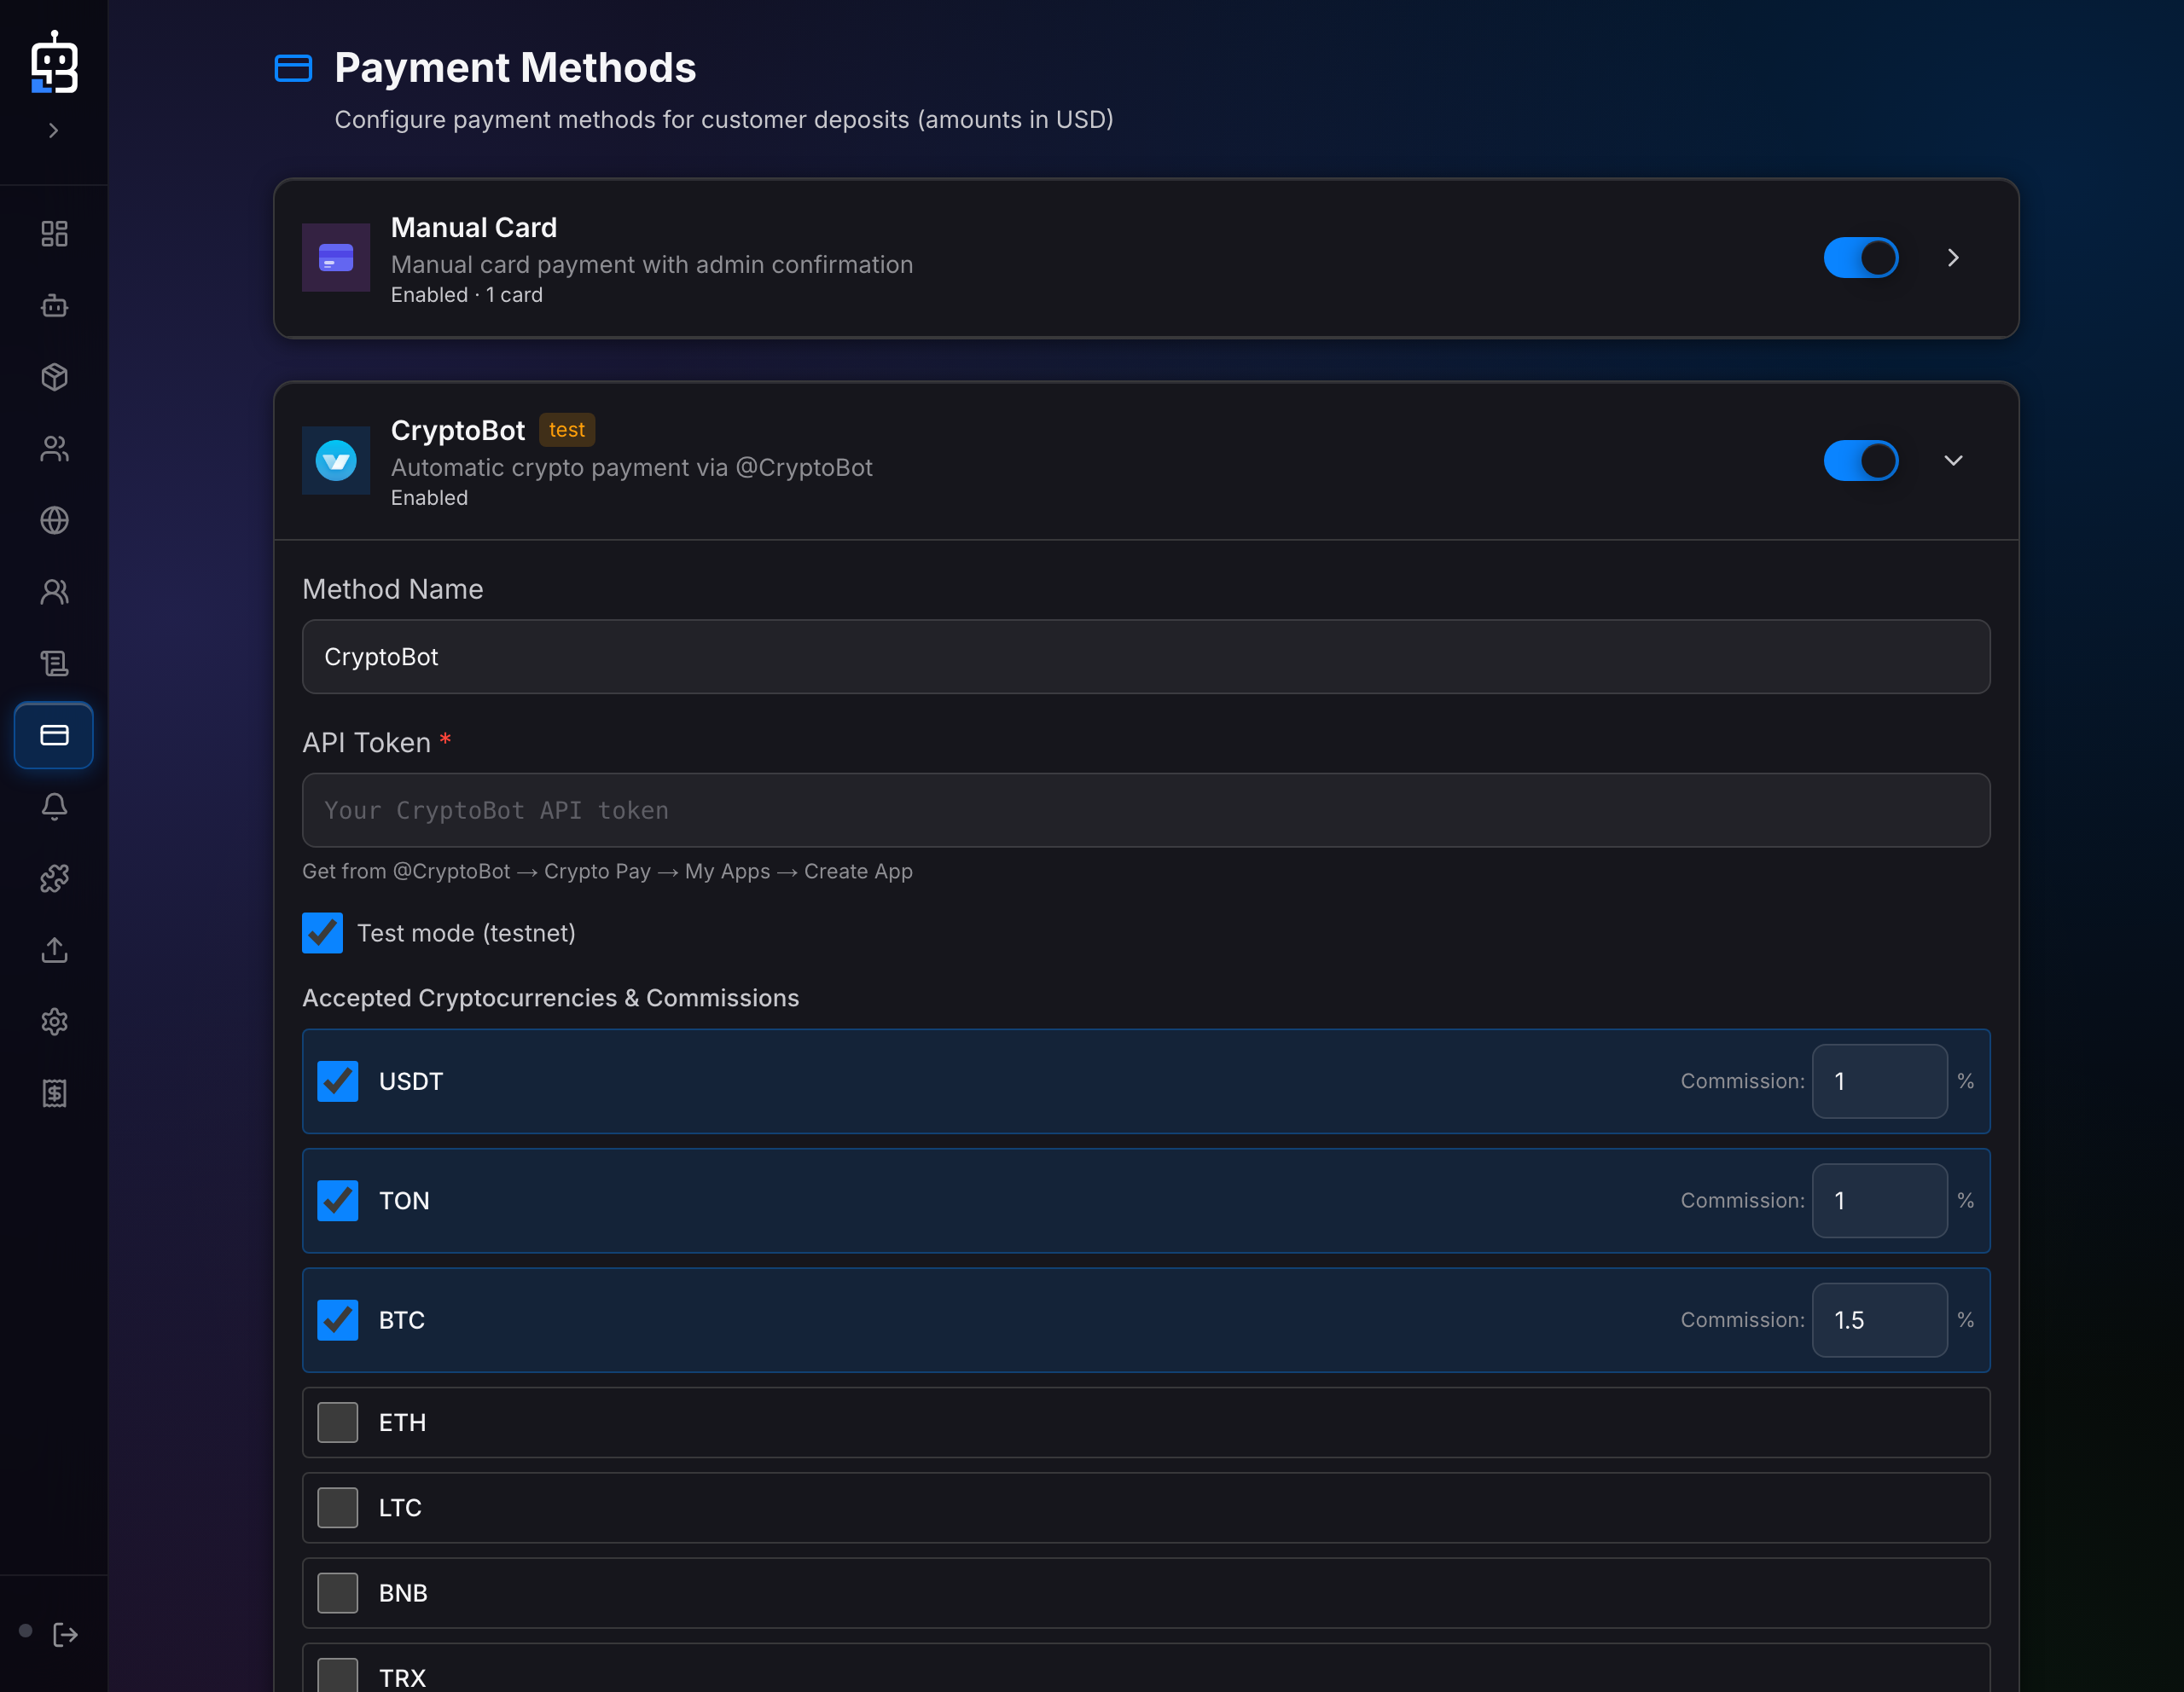Screen dimensions: 2184x1692
Task: Click the orange test badge next to CryptoBot
Action: tap(567, 430)
